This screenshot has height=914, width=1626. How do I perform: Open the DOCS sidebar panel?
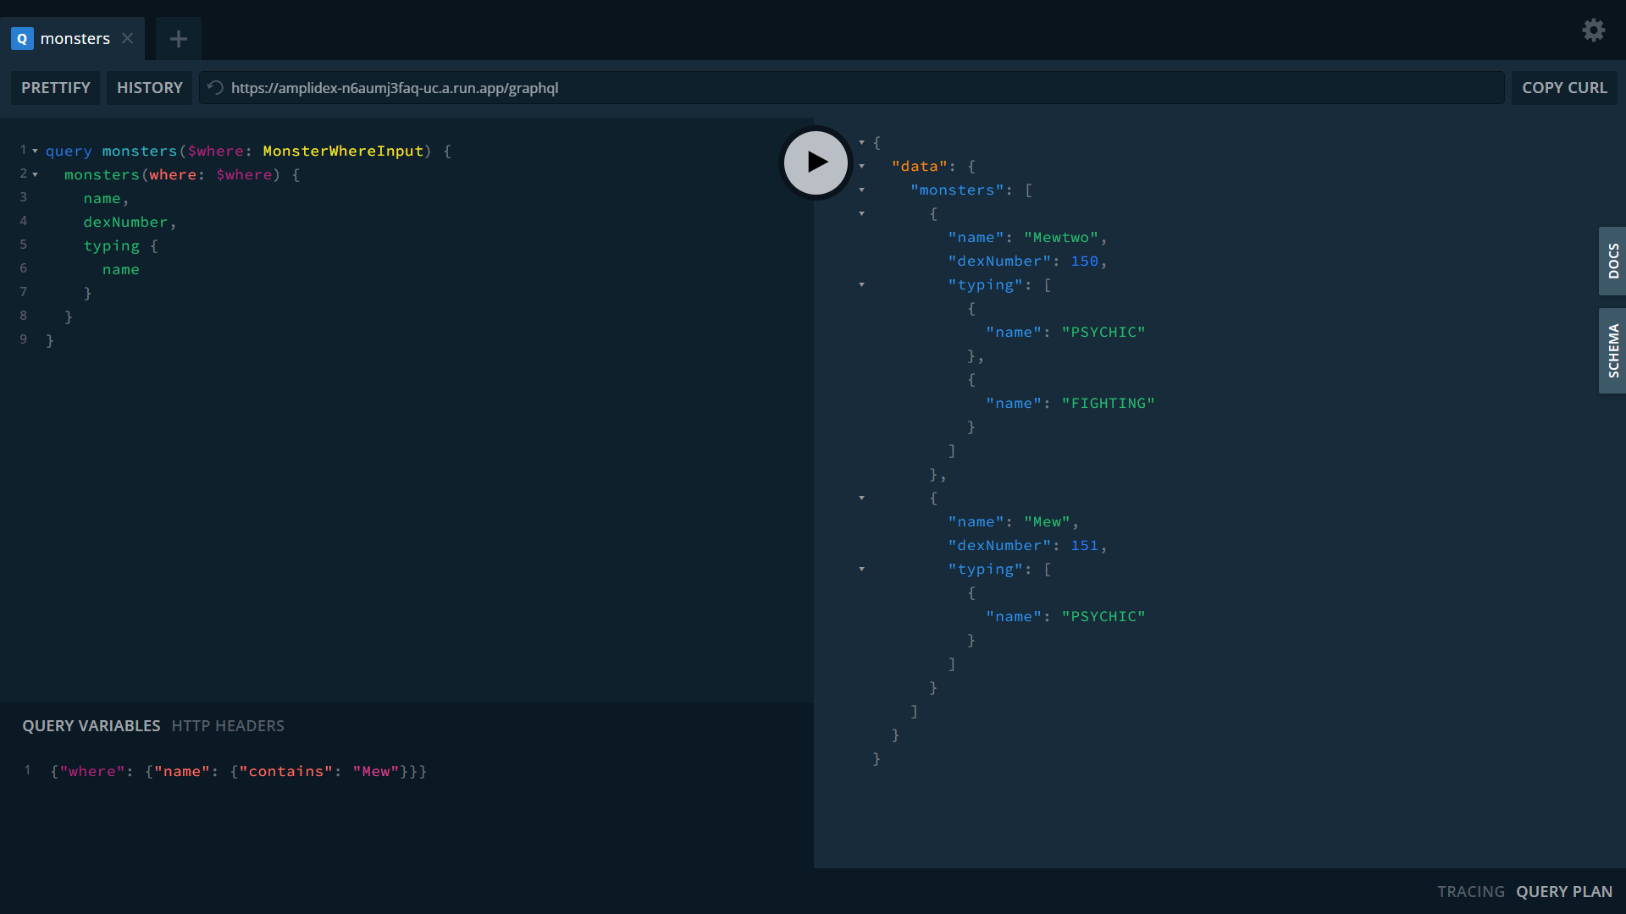pyautogui.click(x=1613, y=261)
